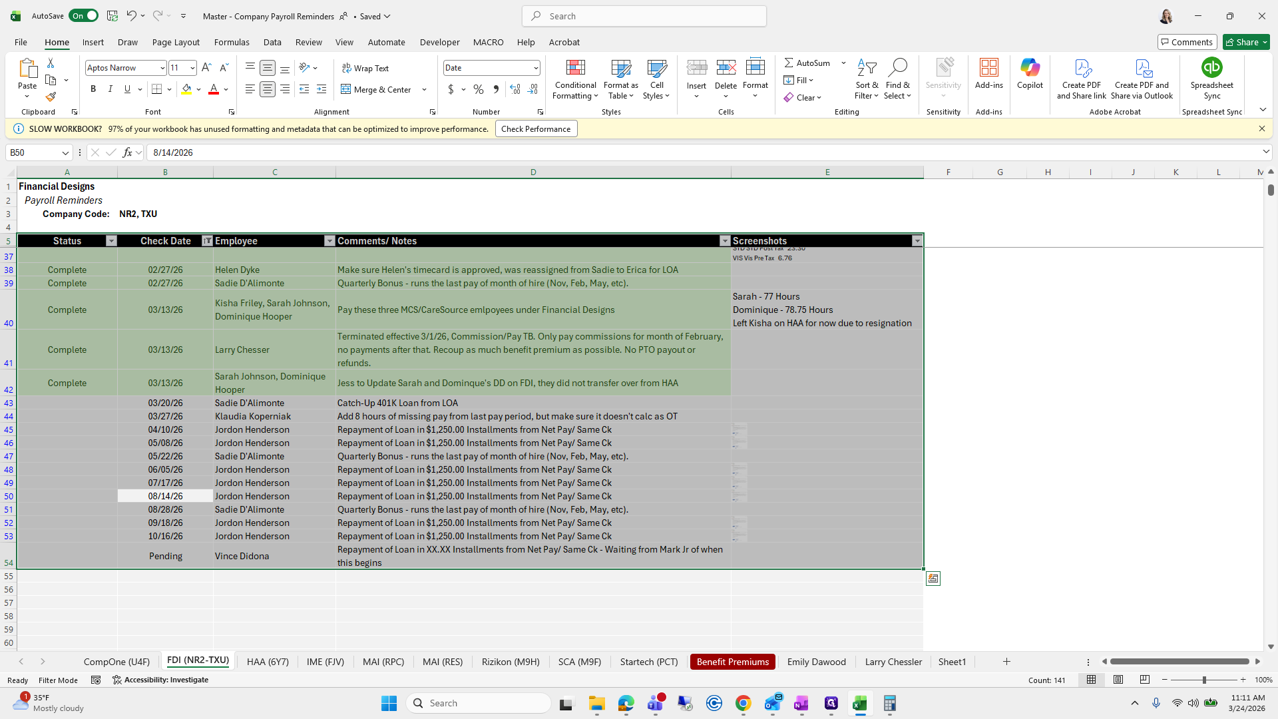The image size is (1278, 719).
Task: Switch to Page Break Preview view
Action: pos(1144,680)
